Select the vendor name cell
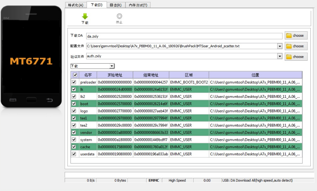317x191 pixels. coord(88,132)
